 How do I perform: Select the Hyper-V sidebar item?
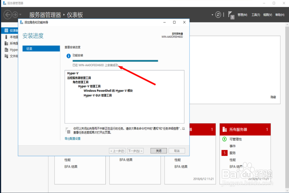pos(10,50)
